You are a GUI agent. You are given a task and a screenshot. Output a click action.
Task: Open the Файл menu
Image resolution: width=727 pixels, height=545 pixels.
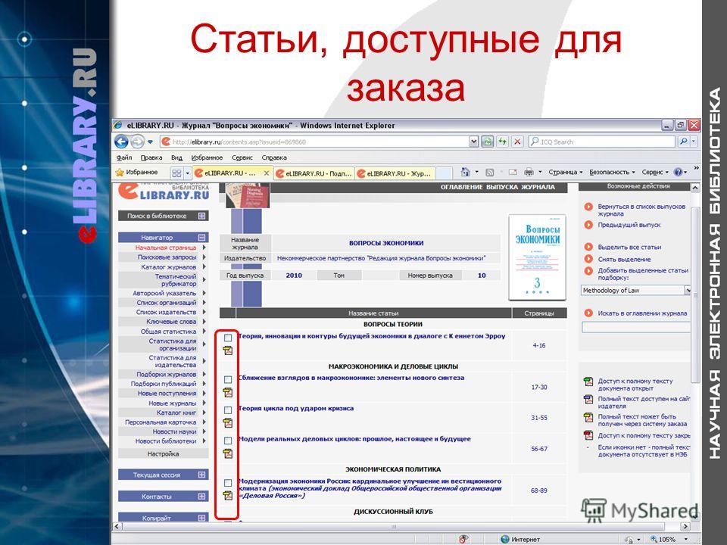pyautogui.click(x=124, y=157)
